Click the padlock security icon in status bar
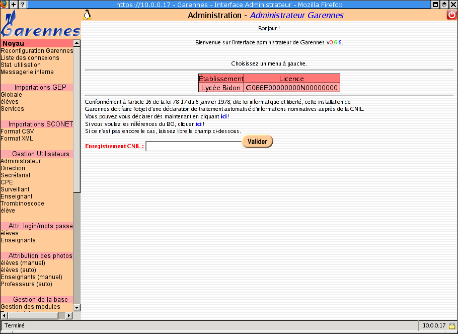The image size is (458, 334). point(452,326)
